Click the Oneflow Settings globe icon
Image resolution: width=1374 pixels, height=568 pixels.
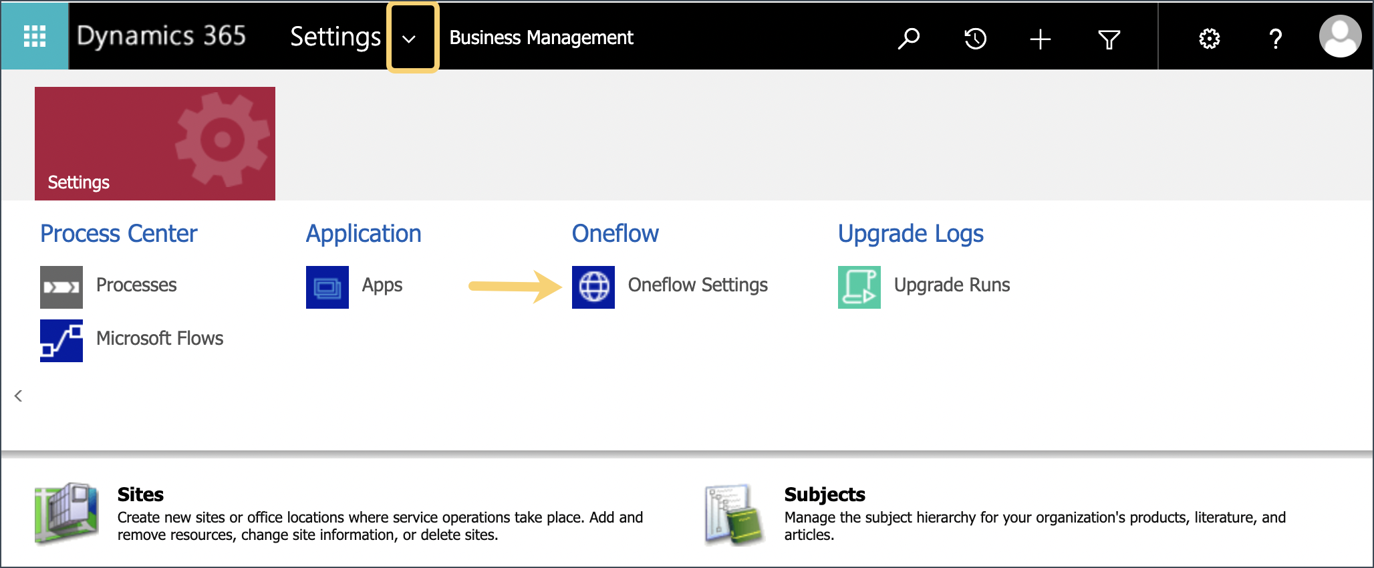[593, 287]
